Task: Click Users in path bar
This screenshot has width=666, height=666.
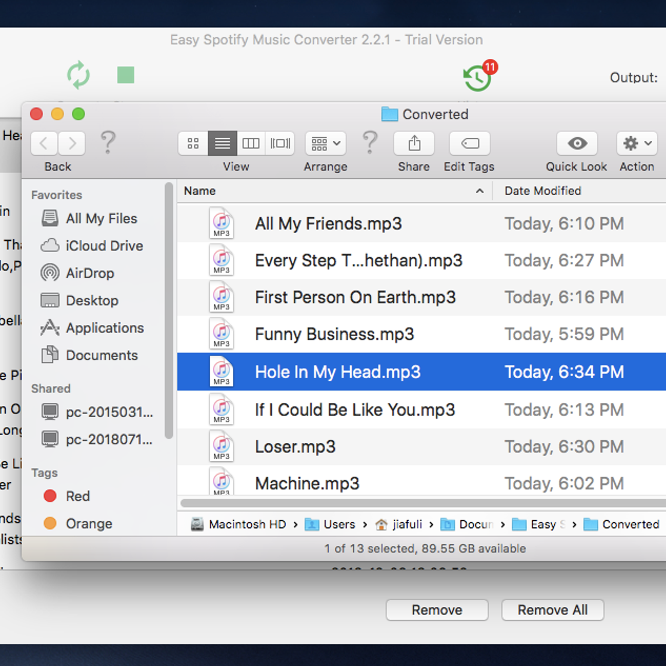Action: coord(330,524)
